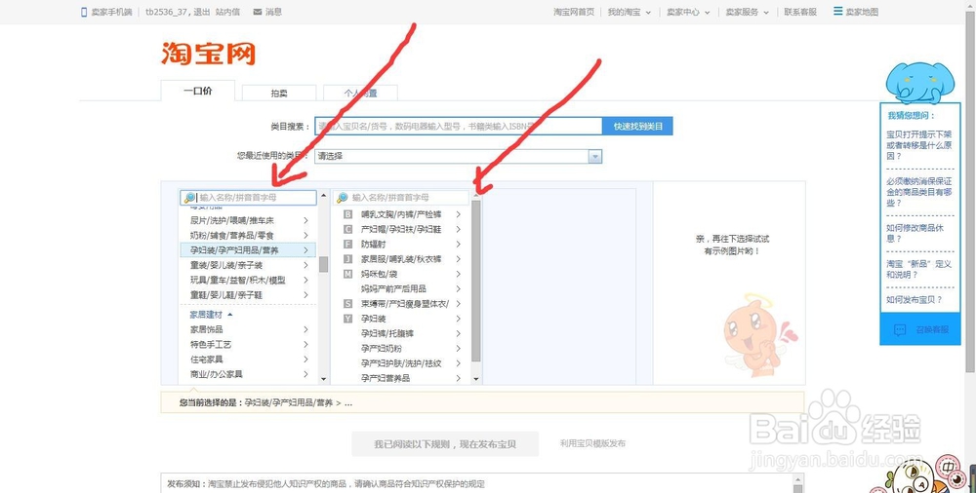This screenshot has height=493, width=976.
Task: Expand 玩具/童车/益智/积木/模型 category
Action: (x=249, y=281)
